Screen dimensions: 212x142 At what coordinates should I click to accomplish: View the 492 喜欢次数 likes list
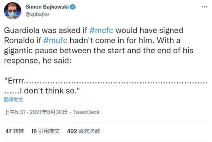click(83, 131)
